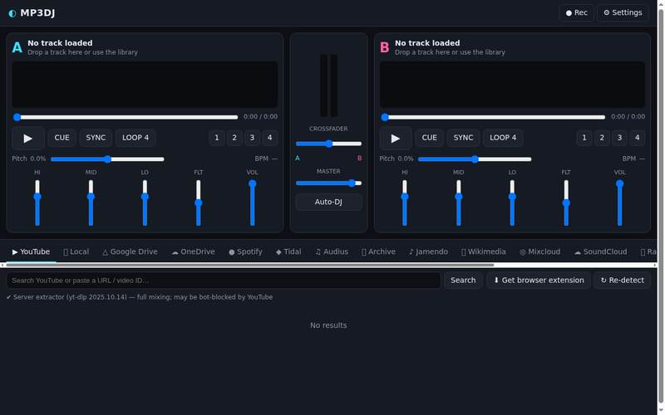
Task: Adjust Deck A HI EQ slider
Action: [37, 203]
